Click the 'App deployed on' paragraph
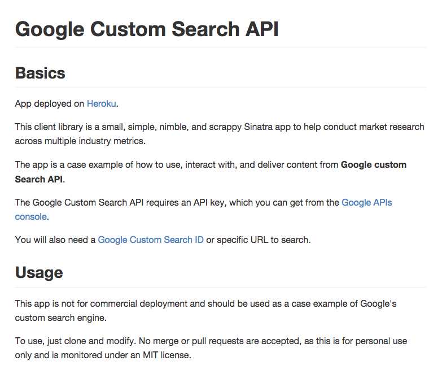Image resolution: width=442 pixels, height=374 pixels. 67,104
